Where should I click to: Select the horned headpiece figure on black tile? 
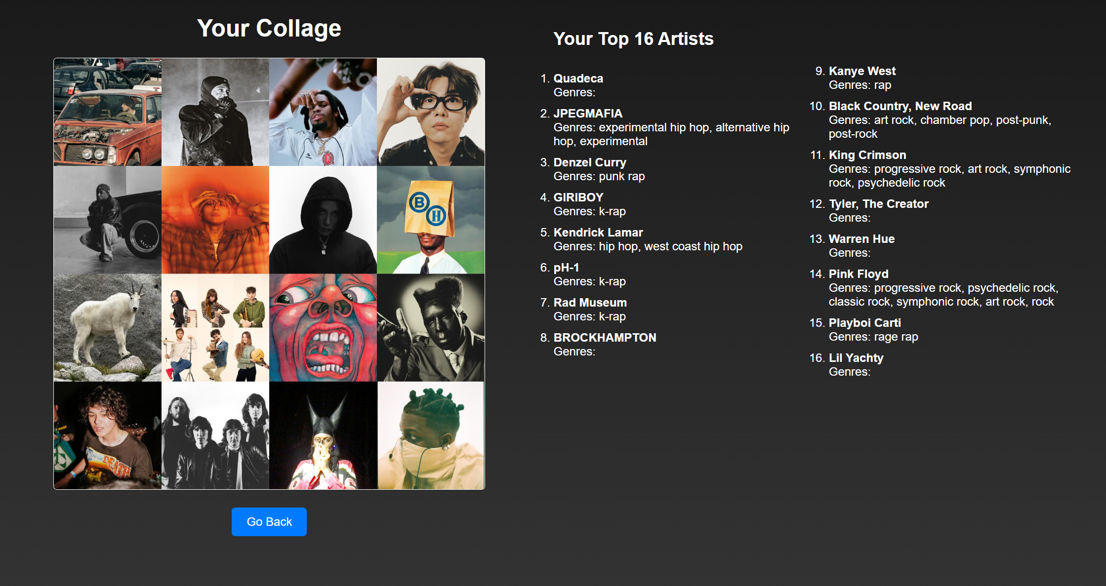323,435
